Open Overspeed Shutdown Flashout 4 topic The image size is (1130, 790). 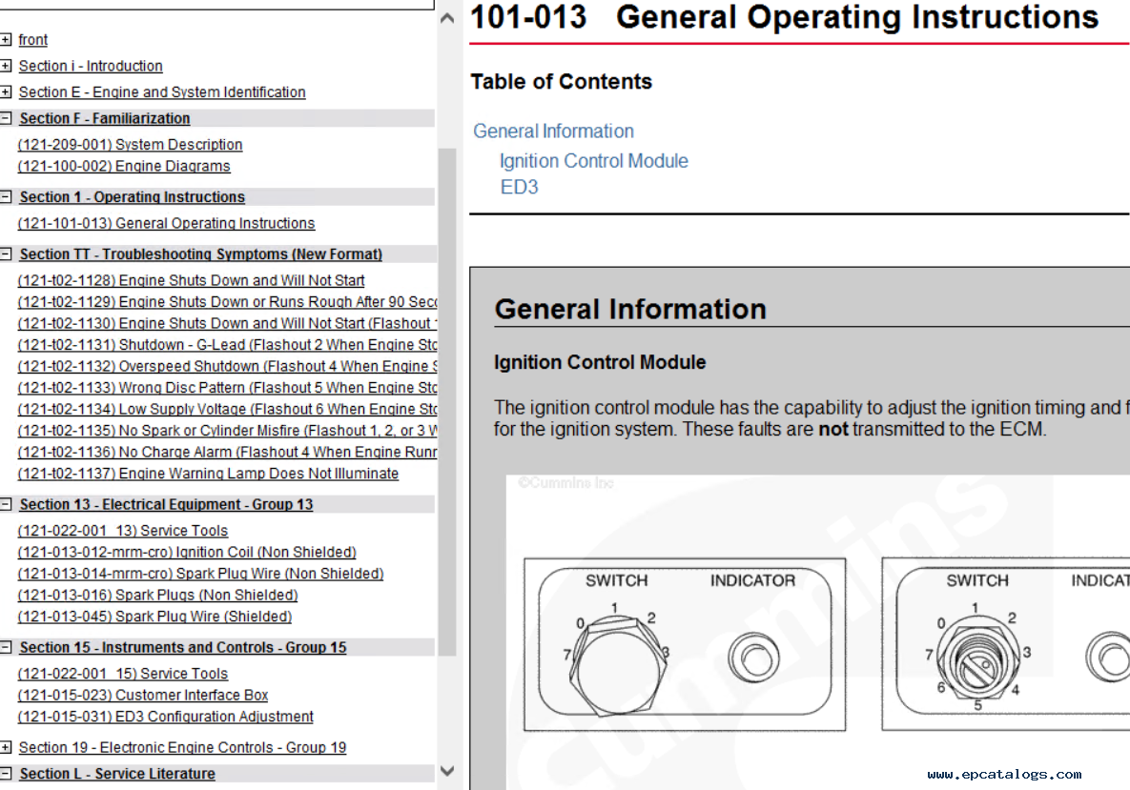[227, 367]
